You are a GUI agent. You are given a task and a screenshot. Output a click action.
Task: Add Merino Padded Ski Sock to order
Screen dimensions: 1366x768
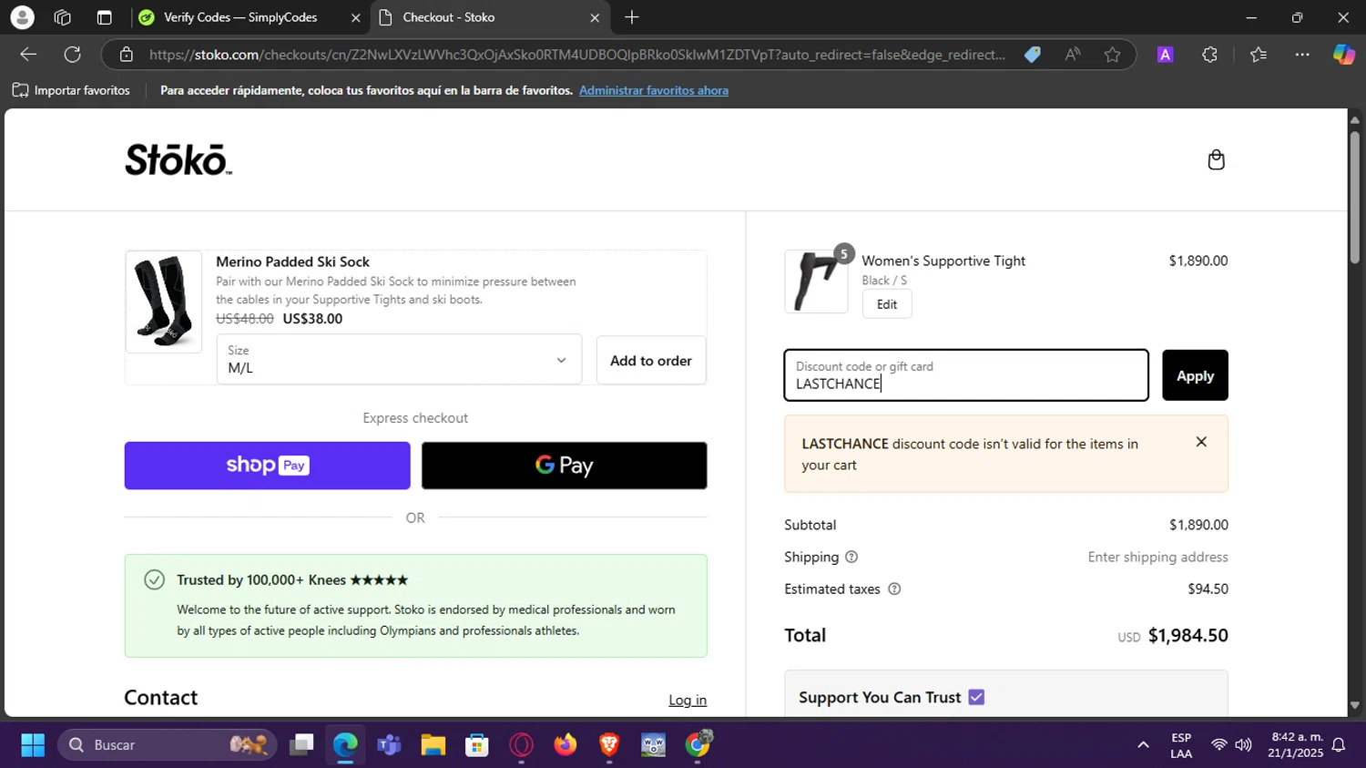tap(650, 360)
